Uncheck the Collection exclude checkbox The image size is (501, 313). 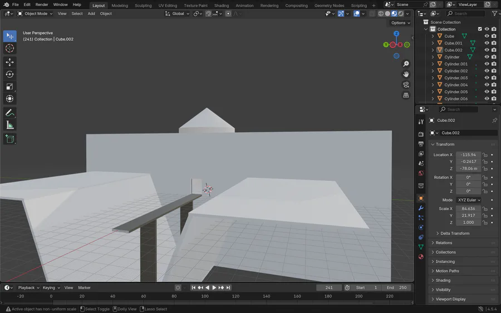(480, 29)
